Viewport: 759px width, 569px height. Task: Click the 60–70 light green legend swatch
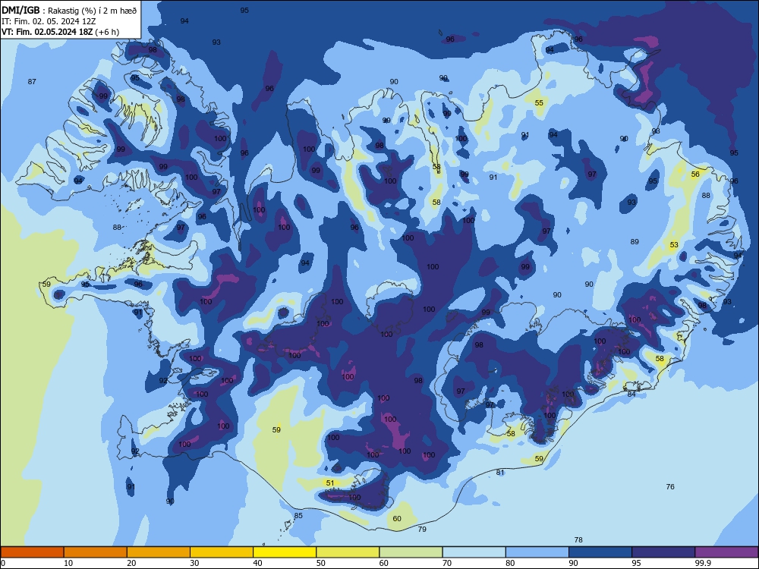coord(411,552)
